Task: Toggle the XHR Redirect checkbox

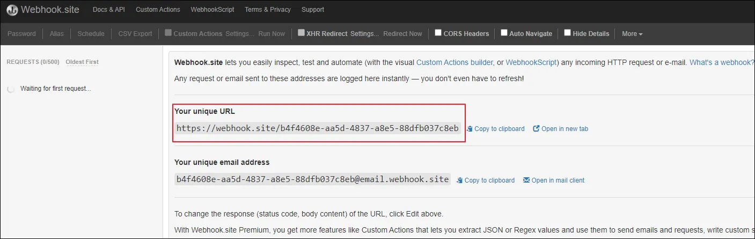Action: click(x=302, y=33)
